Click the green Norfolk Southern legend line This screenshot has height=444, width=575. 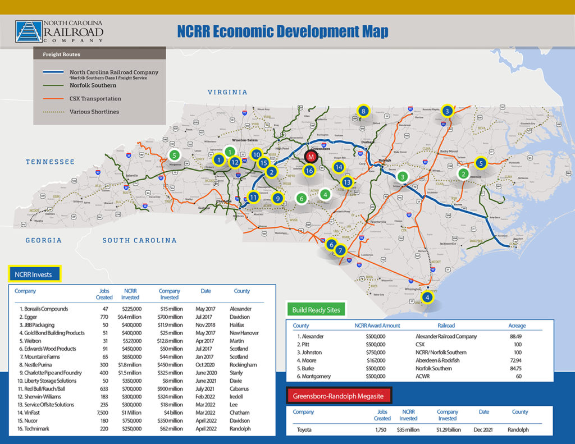(x=54, y=85)
